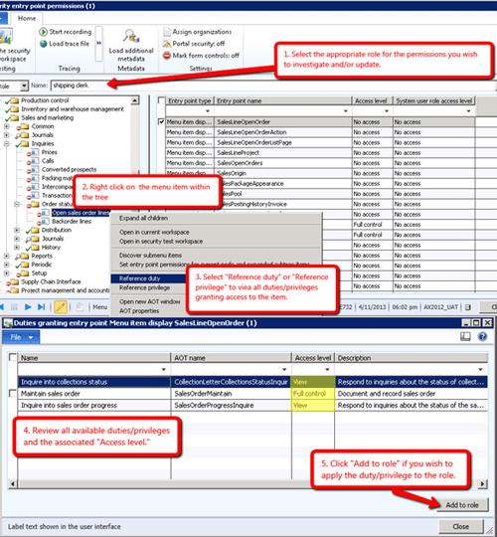Click the Supply Chain Interface folder icon
Screen dimensions: 497x537
[x=14, y=281]
